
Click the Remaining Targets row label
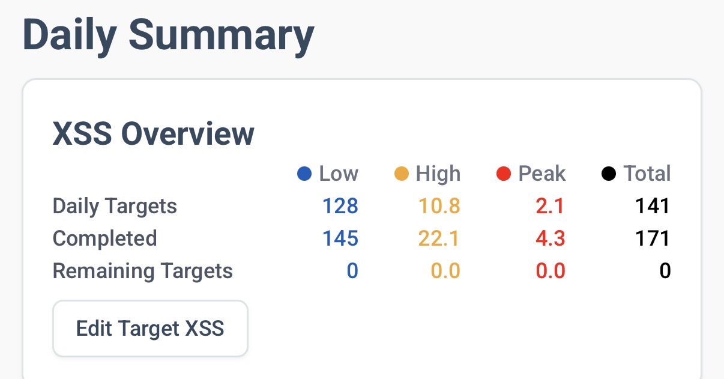tap(143, 271)
